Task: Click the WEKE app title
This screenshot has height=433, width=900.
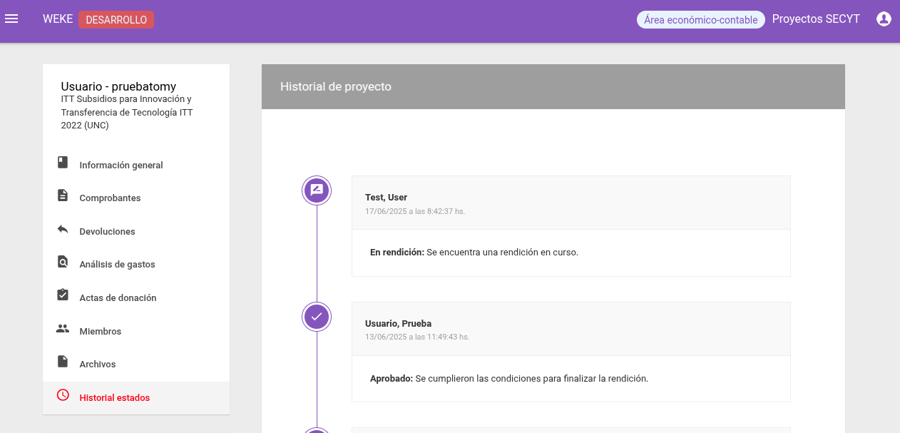Action: pyautogui.click(x=58, y=19)
